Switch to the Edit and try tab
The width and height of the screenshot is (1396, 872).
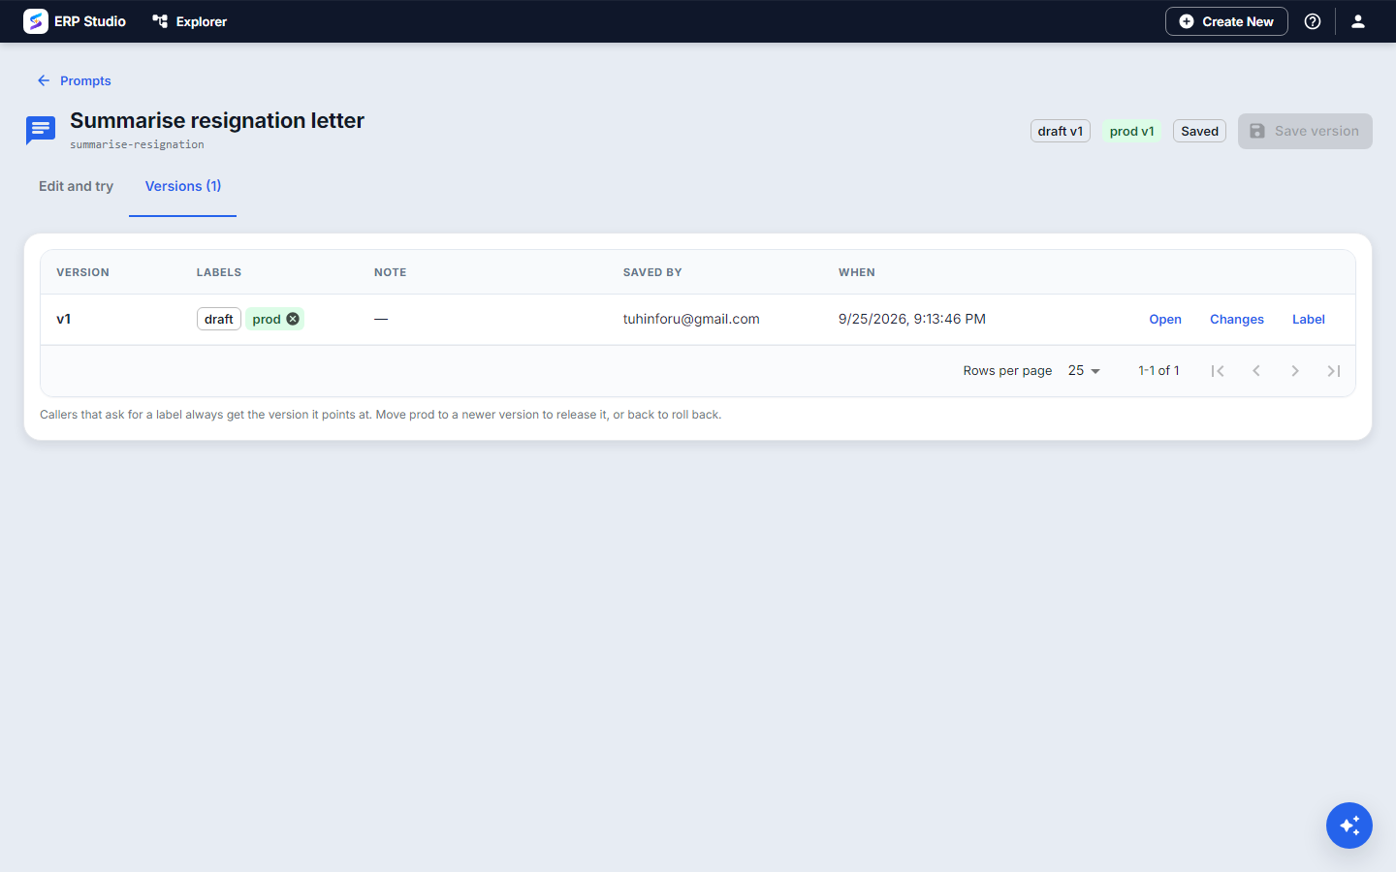[x=76, y=186]
